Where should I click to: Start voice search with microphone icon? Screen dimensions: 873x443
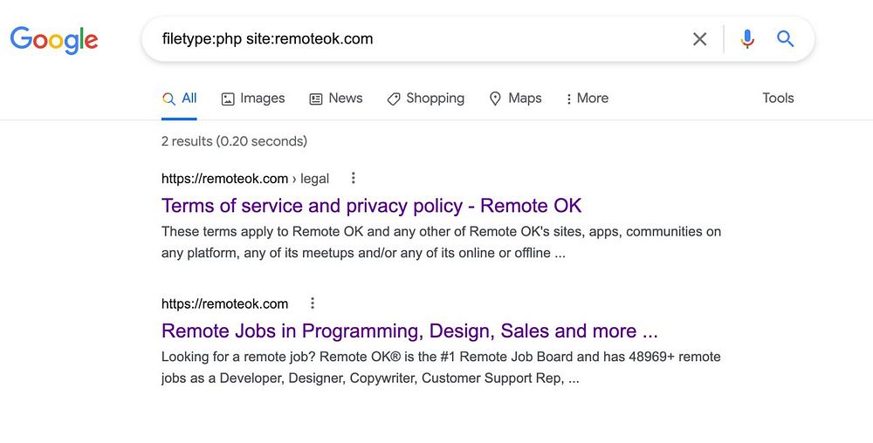[x=746, y=38]
